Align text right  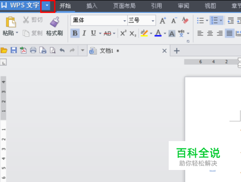(x=220, y=33)
